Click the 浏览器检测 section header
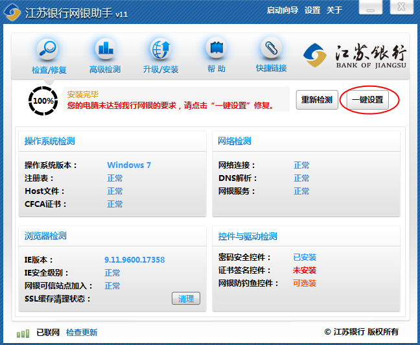This screenshot has width=420, height=345. [x=45, y=236]
